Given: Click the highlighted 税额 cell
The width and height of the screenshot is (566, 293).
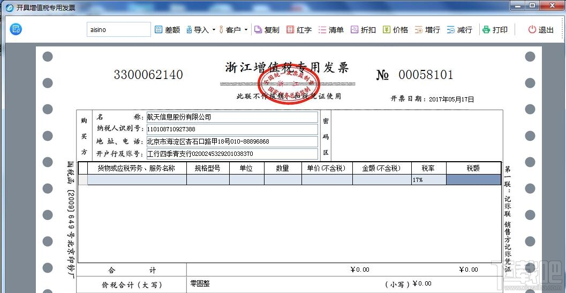Looking at the screenshot, I should tap(473, 180).
